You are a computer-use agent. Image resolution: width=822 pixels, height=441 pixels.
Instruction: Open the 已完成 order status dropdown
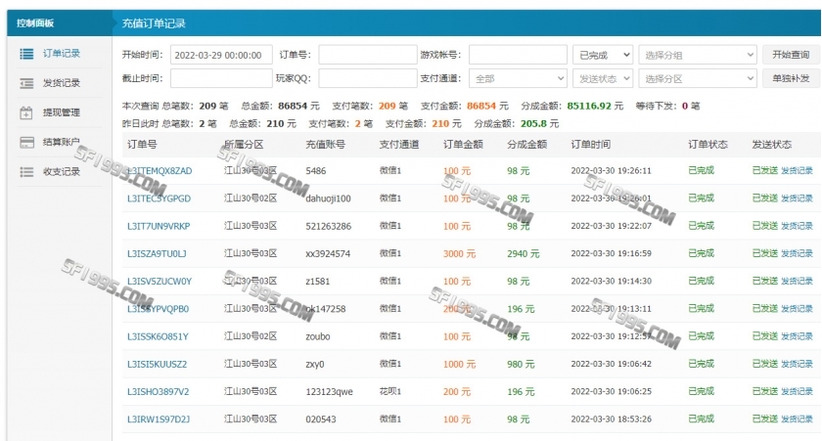603,55
